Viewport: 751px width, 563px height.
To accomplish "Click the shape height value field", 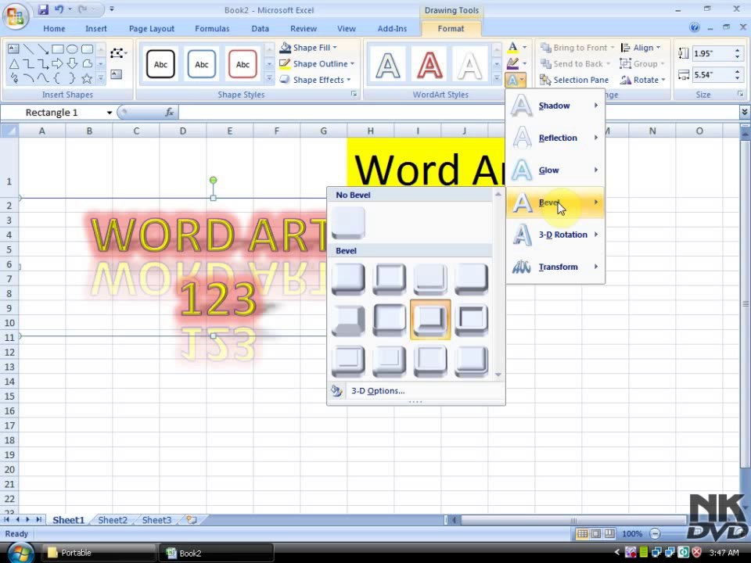I will point(712,53).
